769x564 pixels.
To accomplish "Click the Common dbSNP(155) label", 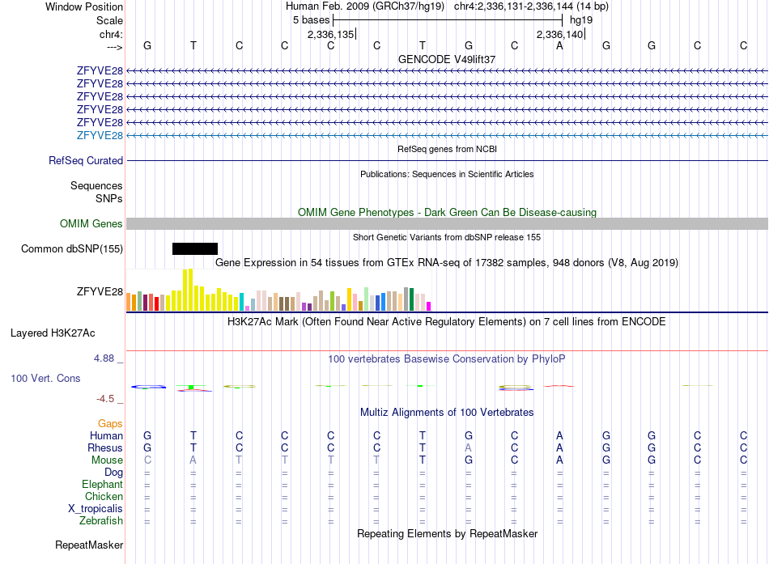I will pos(72,248).
